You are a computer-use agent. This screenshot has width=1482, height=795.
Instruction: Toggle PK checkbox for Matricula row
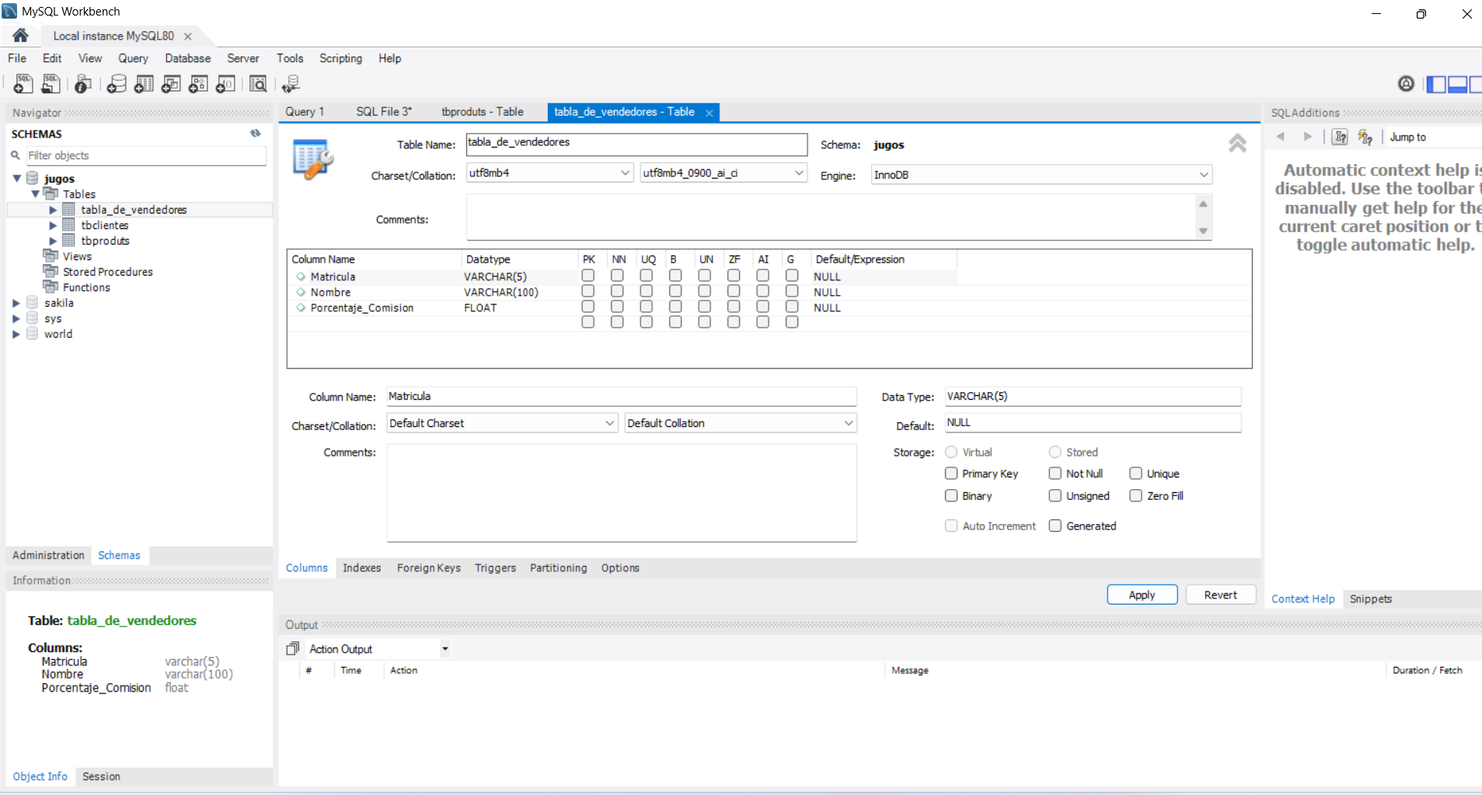588,276
